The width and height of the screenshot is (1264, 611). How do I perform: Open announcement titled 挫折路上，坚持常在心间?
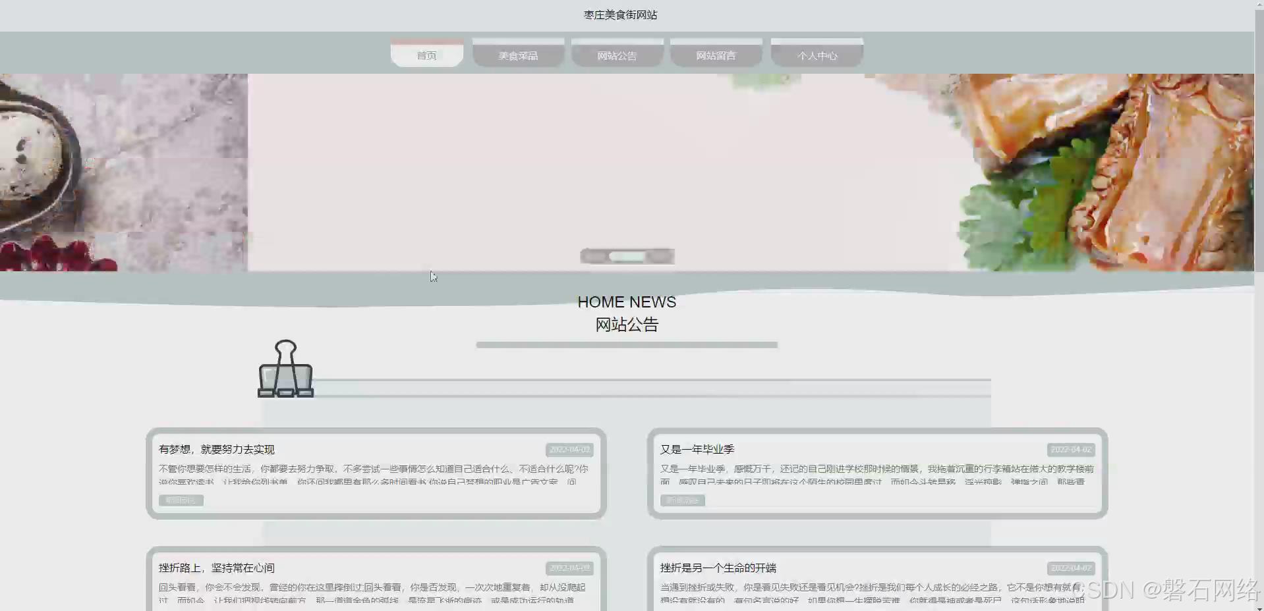click(x=217, y=568)
